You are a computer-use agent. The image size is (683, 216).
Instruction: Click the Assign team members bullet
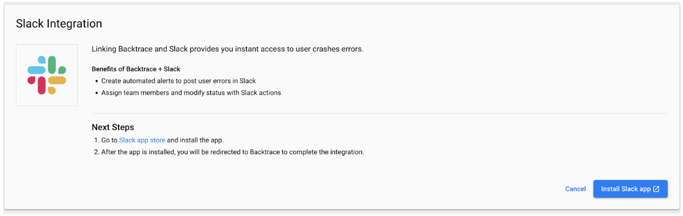pyautogui.click(x=191, y=92)
